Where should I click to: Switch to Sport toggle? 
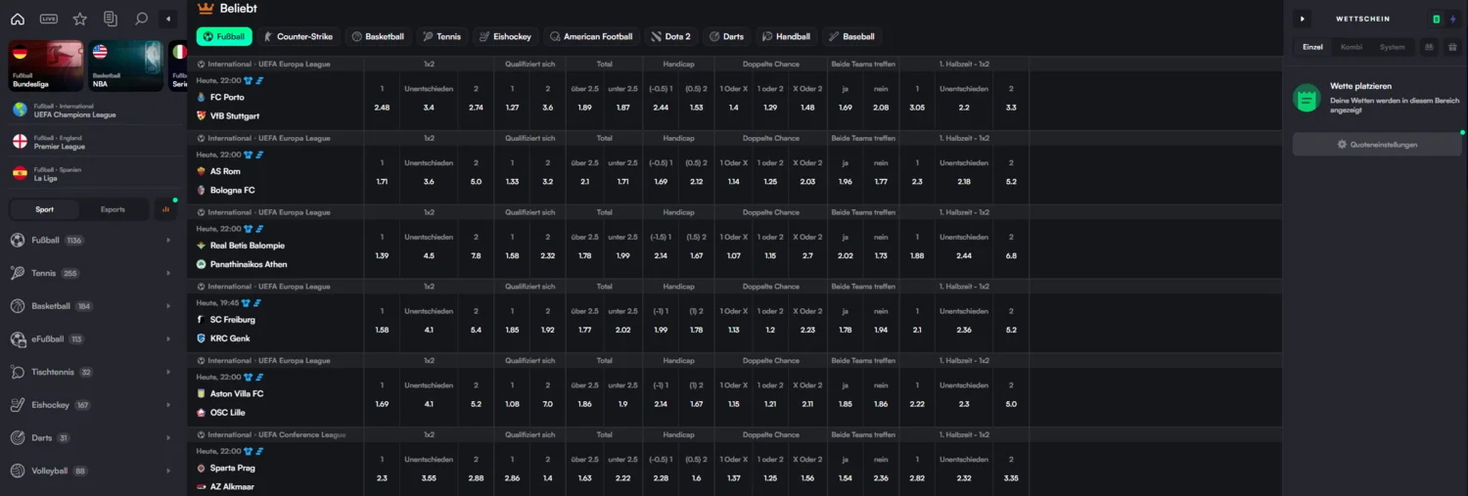point(45,209)
